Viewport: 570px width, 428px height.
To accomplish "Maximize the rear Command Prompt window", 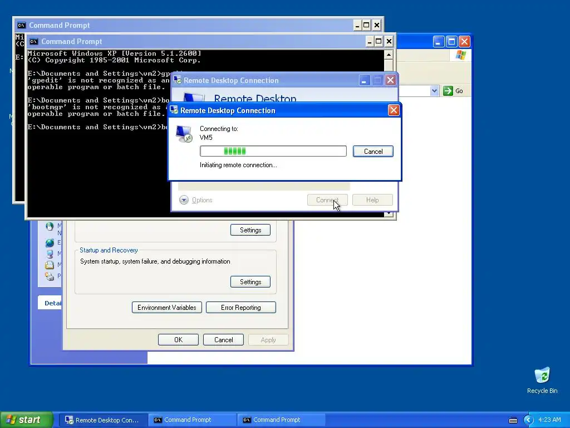I will coord(367,25).
